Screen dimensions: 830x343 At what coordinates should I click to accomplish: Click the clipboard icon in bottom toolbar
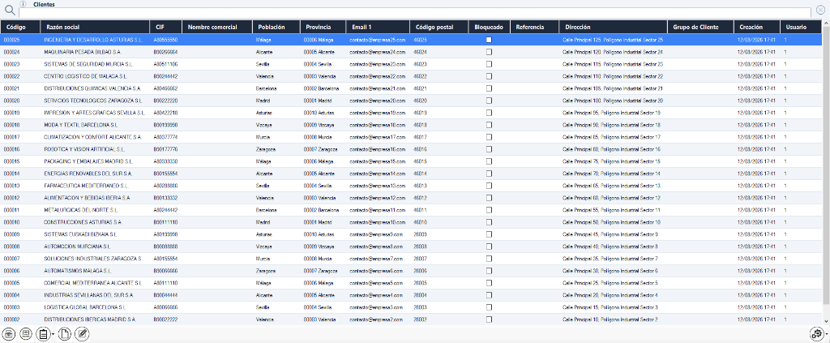pyautogui.click(x=42, y=333)
